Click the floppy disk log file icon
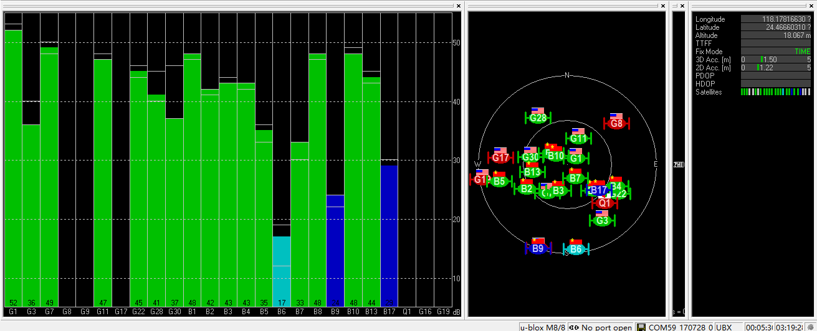 pos(641,327)
